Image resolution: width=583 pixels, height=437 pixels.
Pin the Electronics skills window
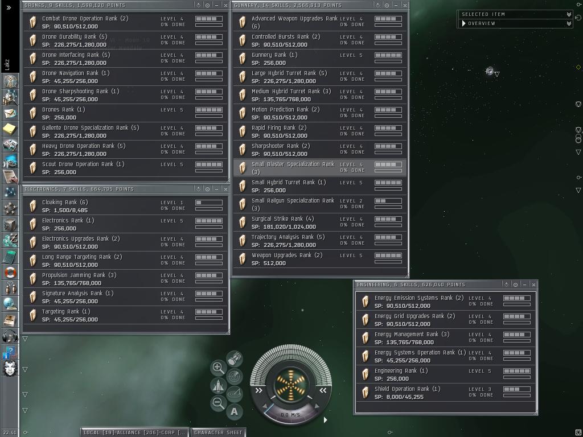pos(199,189)
